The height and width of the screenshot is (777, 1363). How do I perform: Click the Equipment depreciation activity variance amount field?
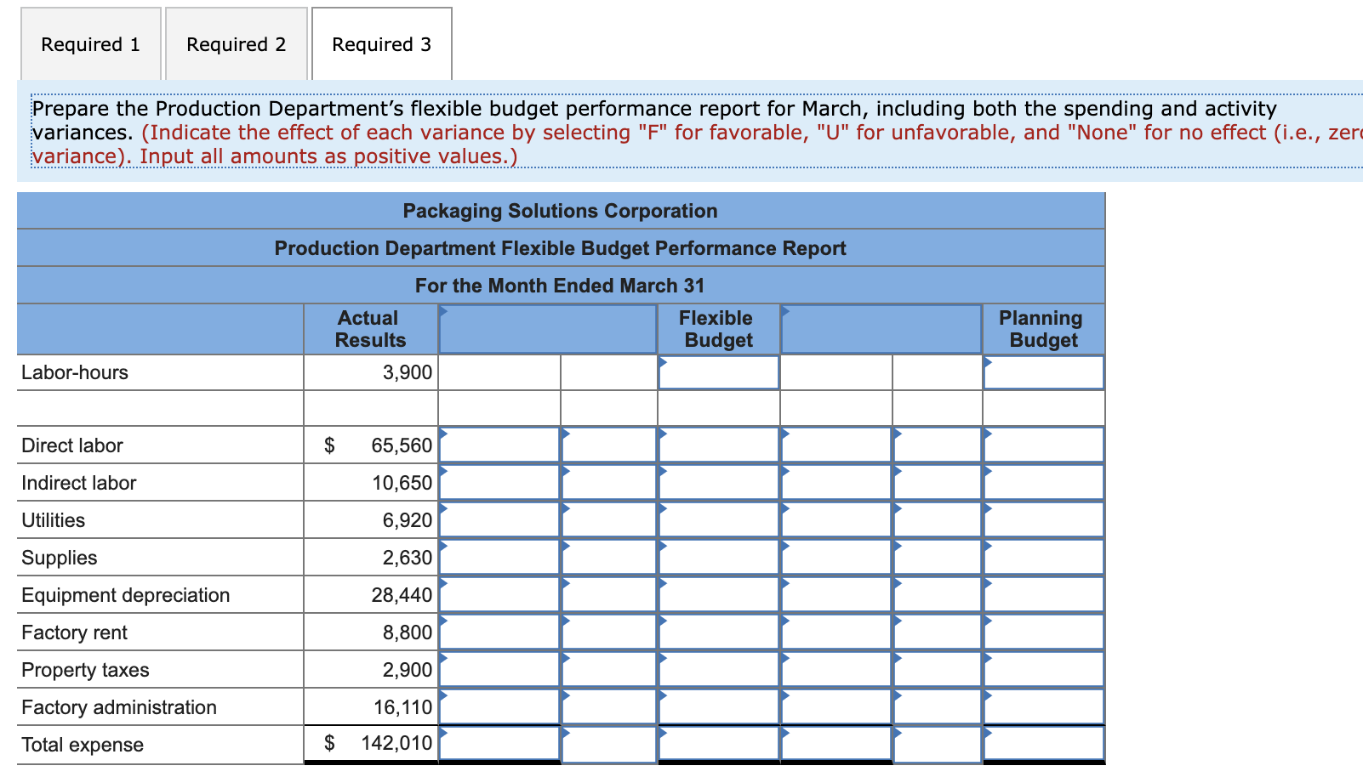click(x=836, y=595)
